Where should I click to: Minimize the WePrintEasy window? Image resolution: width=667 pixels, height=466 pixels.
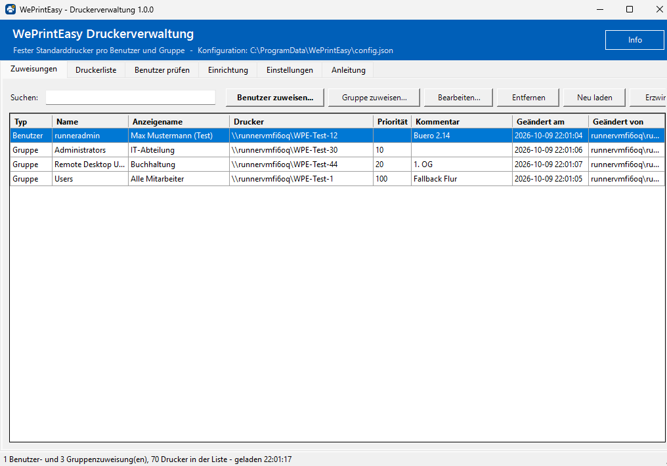[x=600, y=9]
